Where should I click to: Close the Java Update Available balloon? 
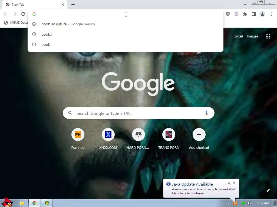click(x=234, y=183)
